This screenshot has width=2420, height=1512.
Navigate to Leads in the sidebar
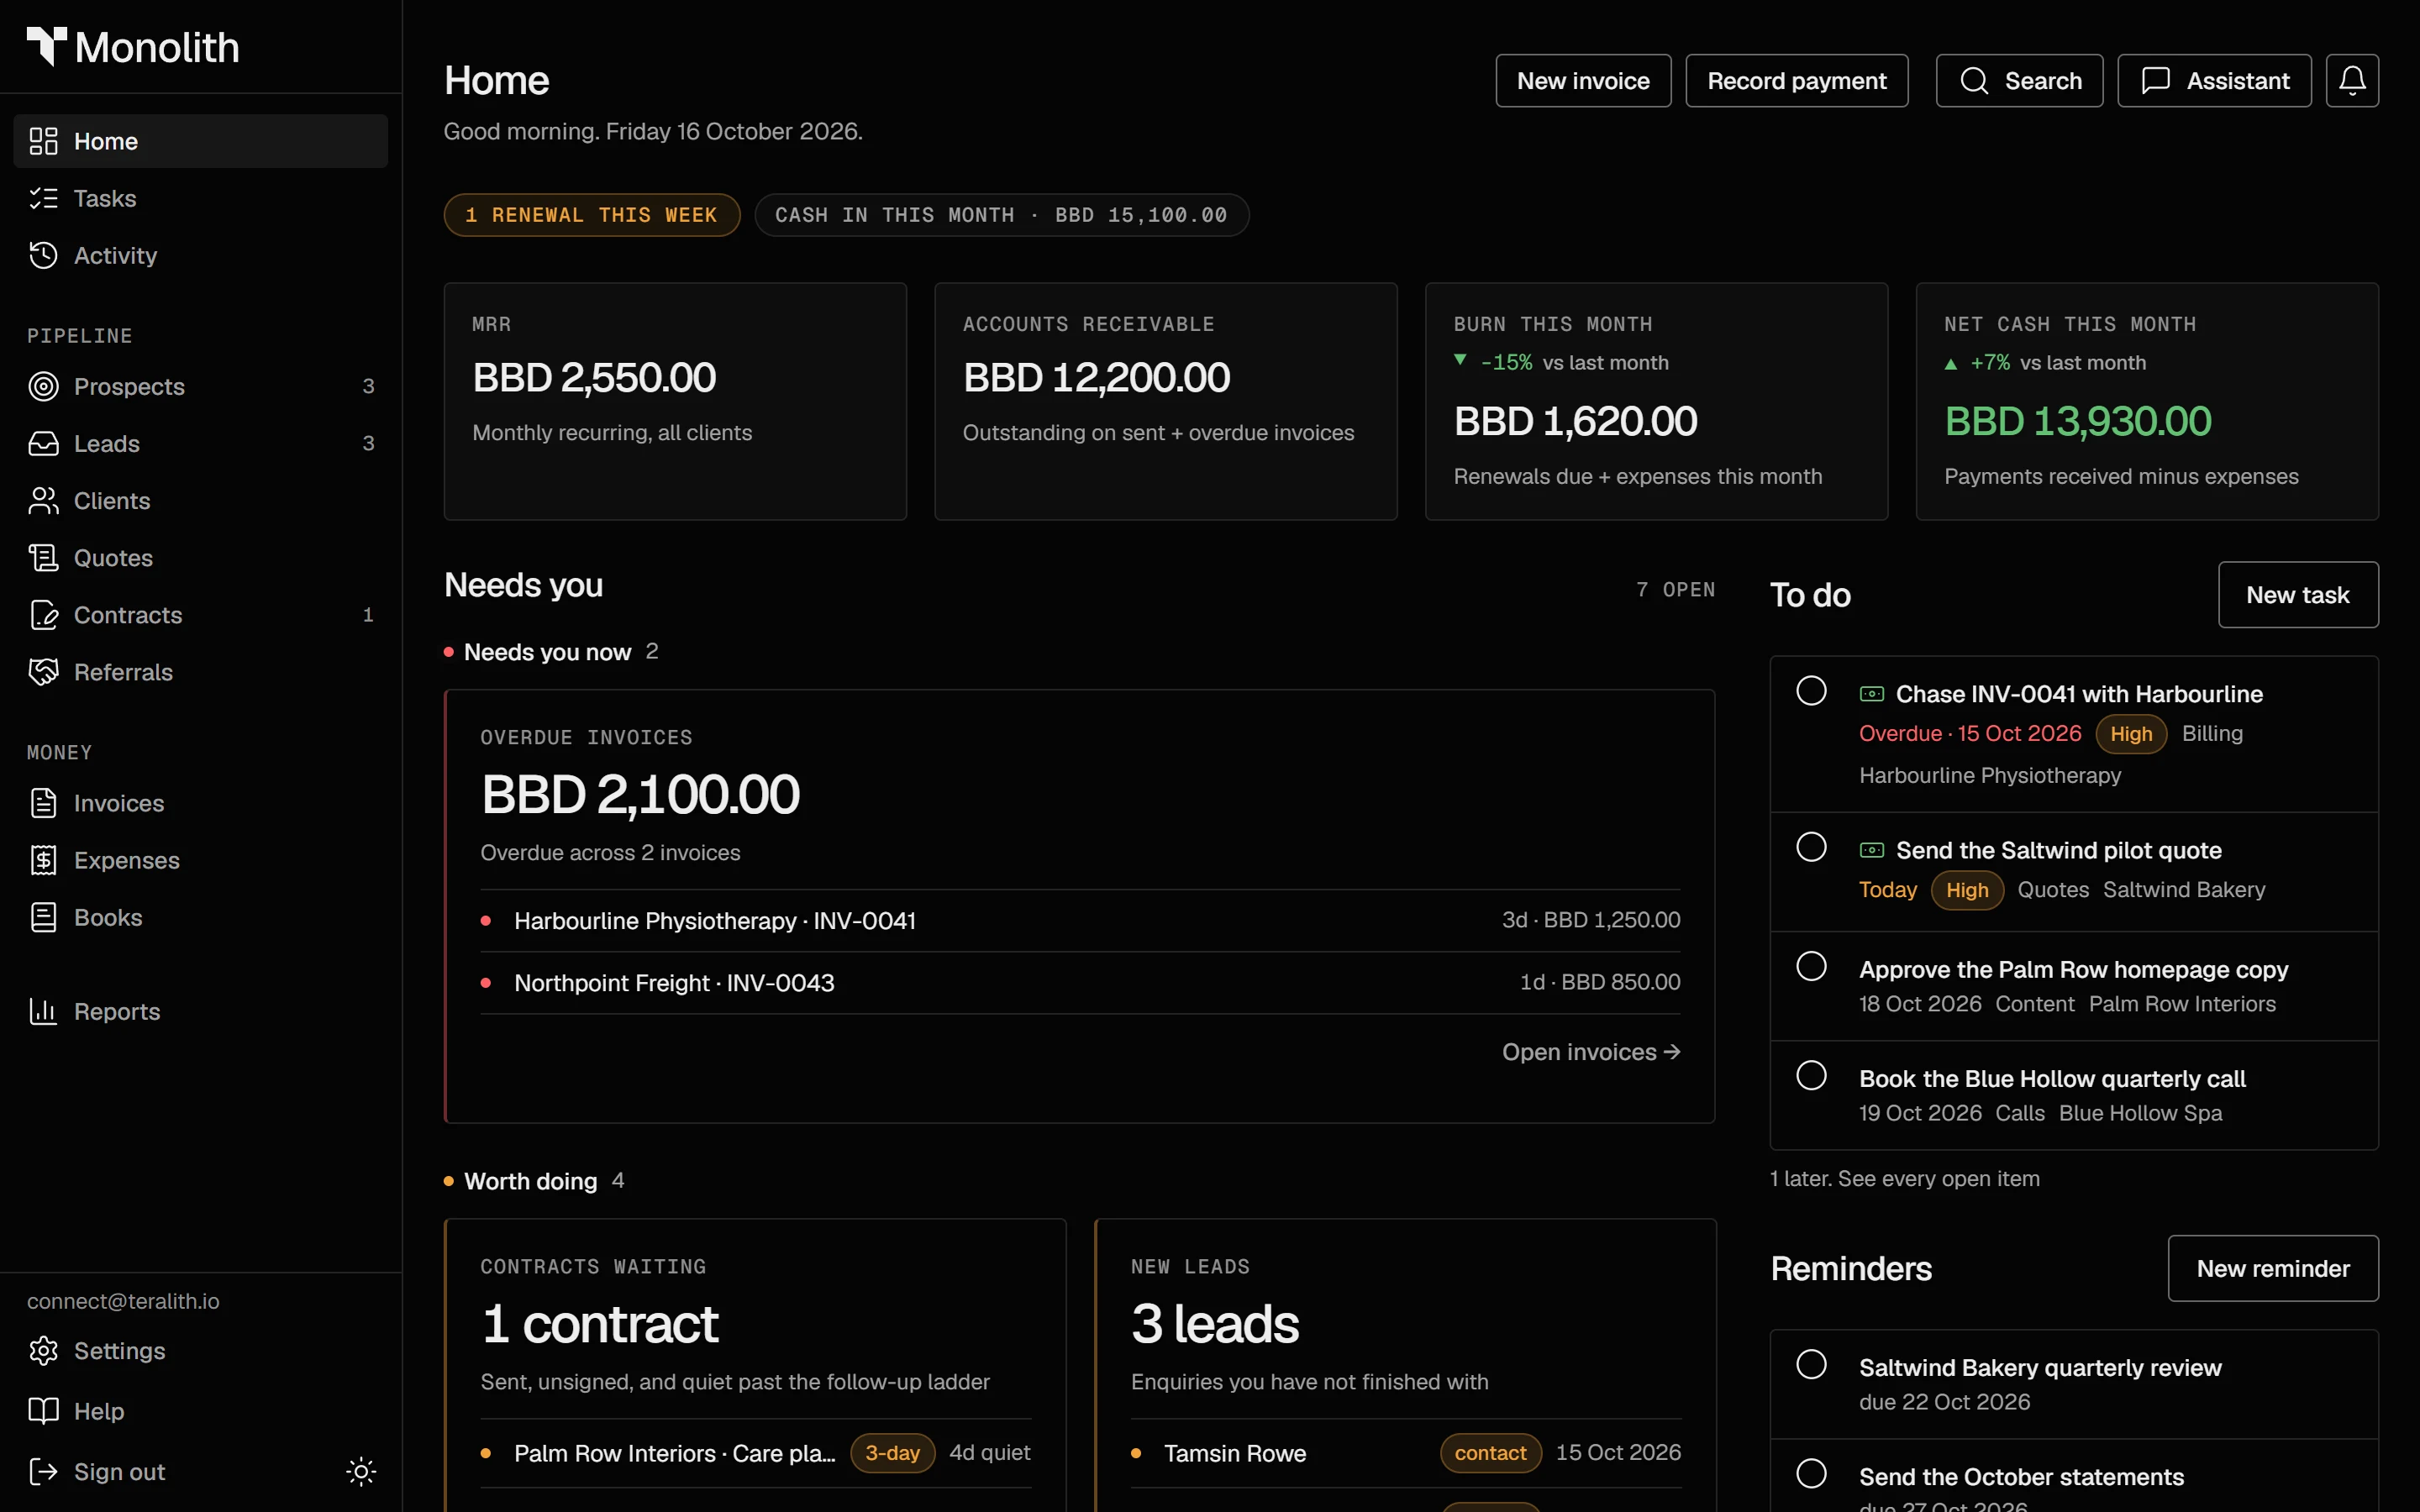click(x=200, y=443)
